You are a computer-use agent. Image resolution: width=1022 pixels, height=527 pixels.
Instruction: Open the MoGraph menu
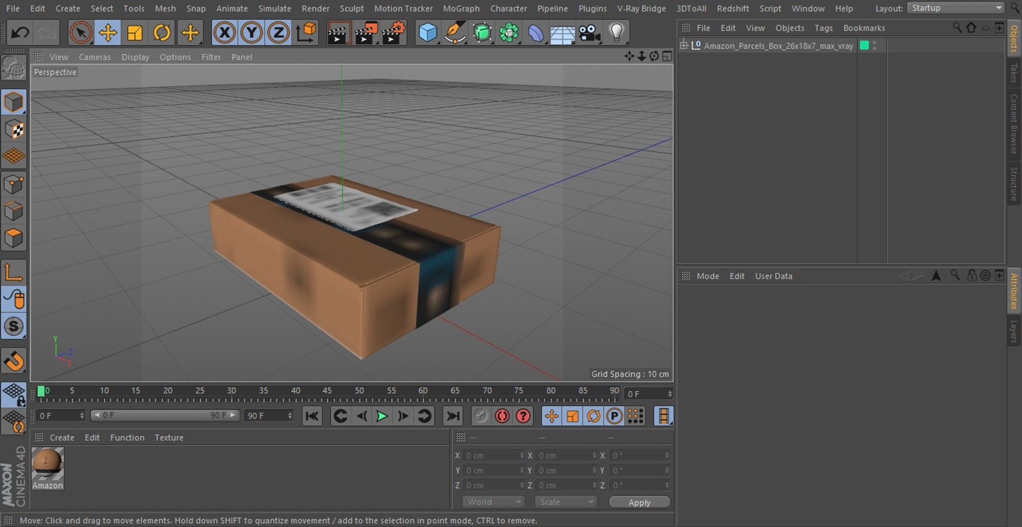461,9
